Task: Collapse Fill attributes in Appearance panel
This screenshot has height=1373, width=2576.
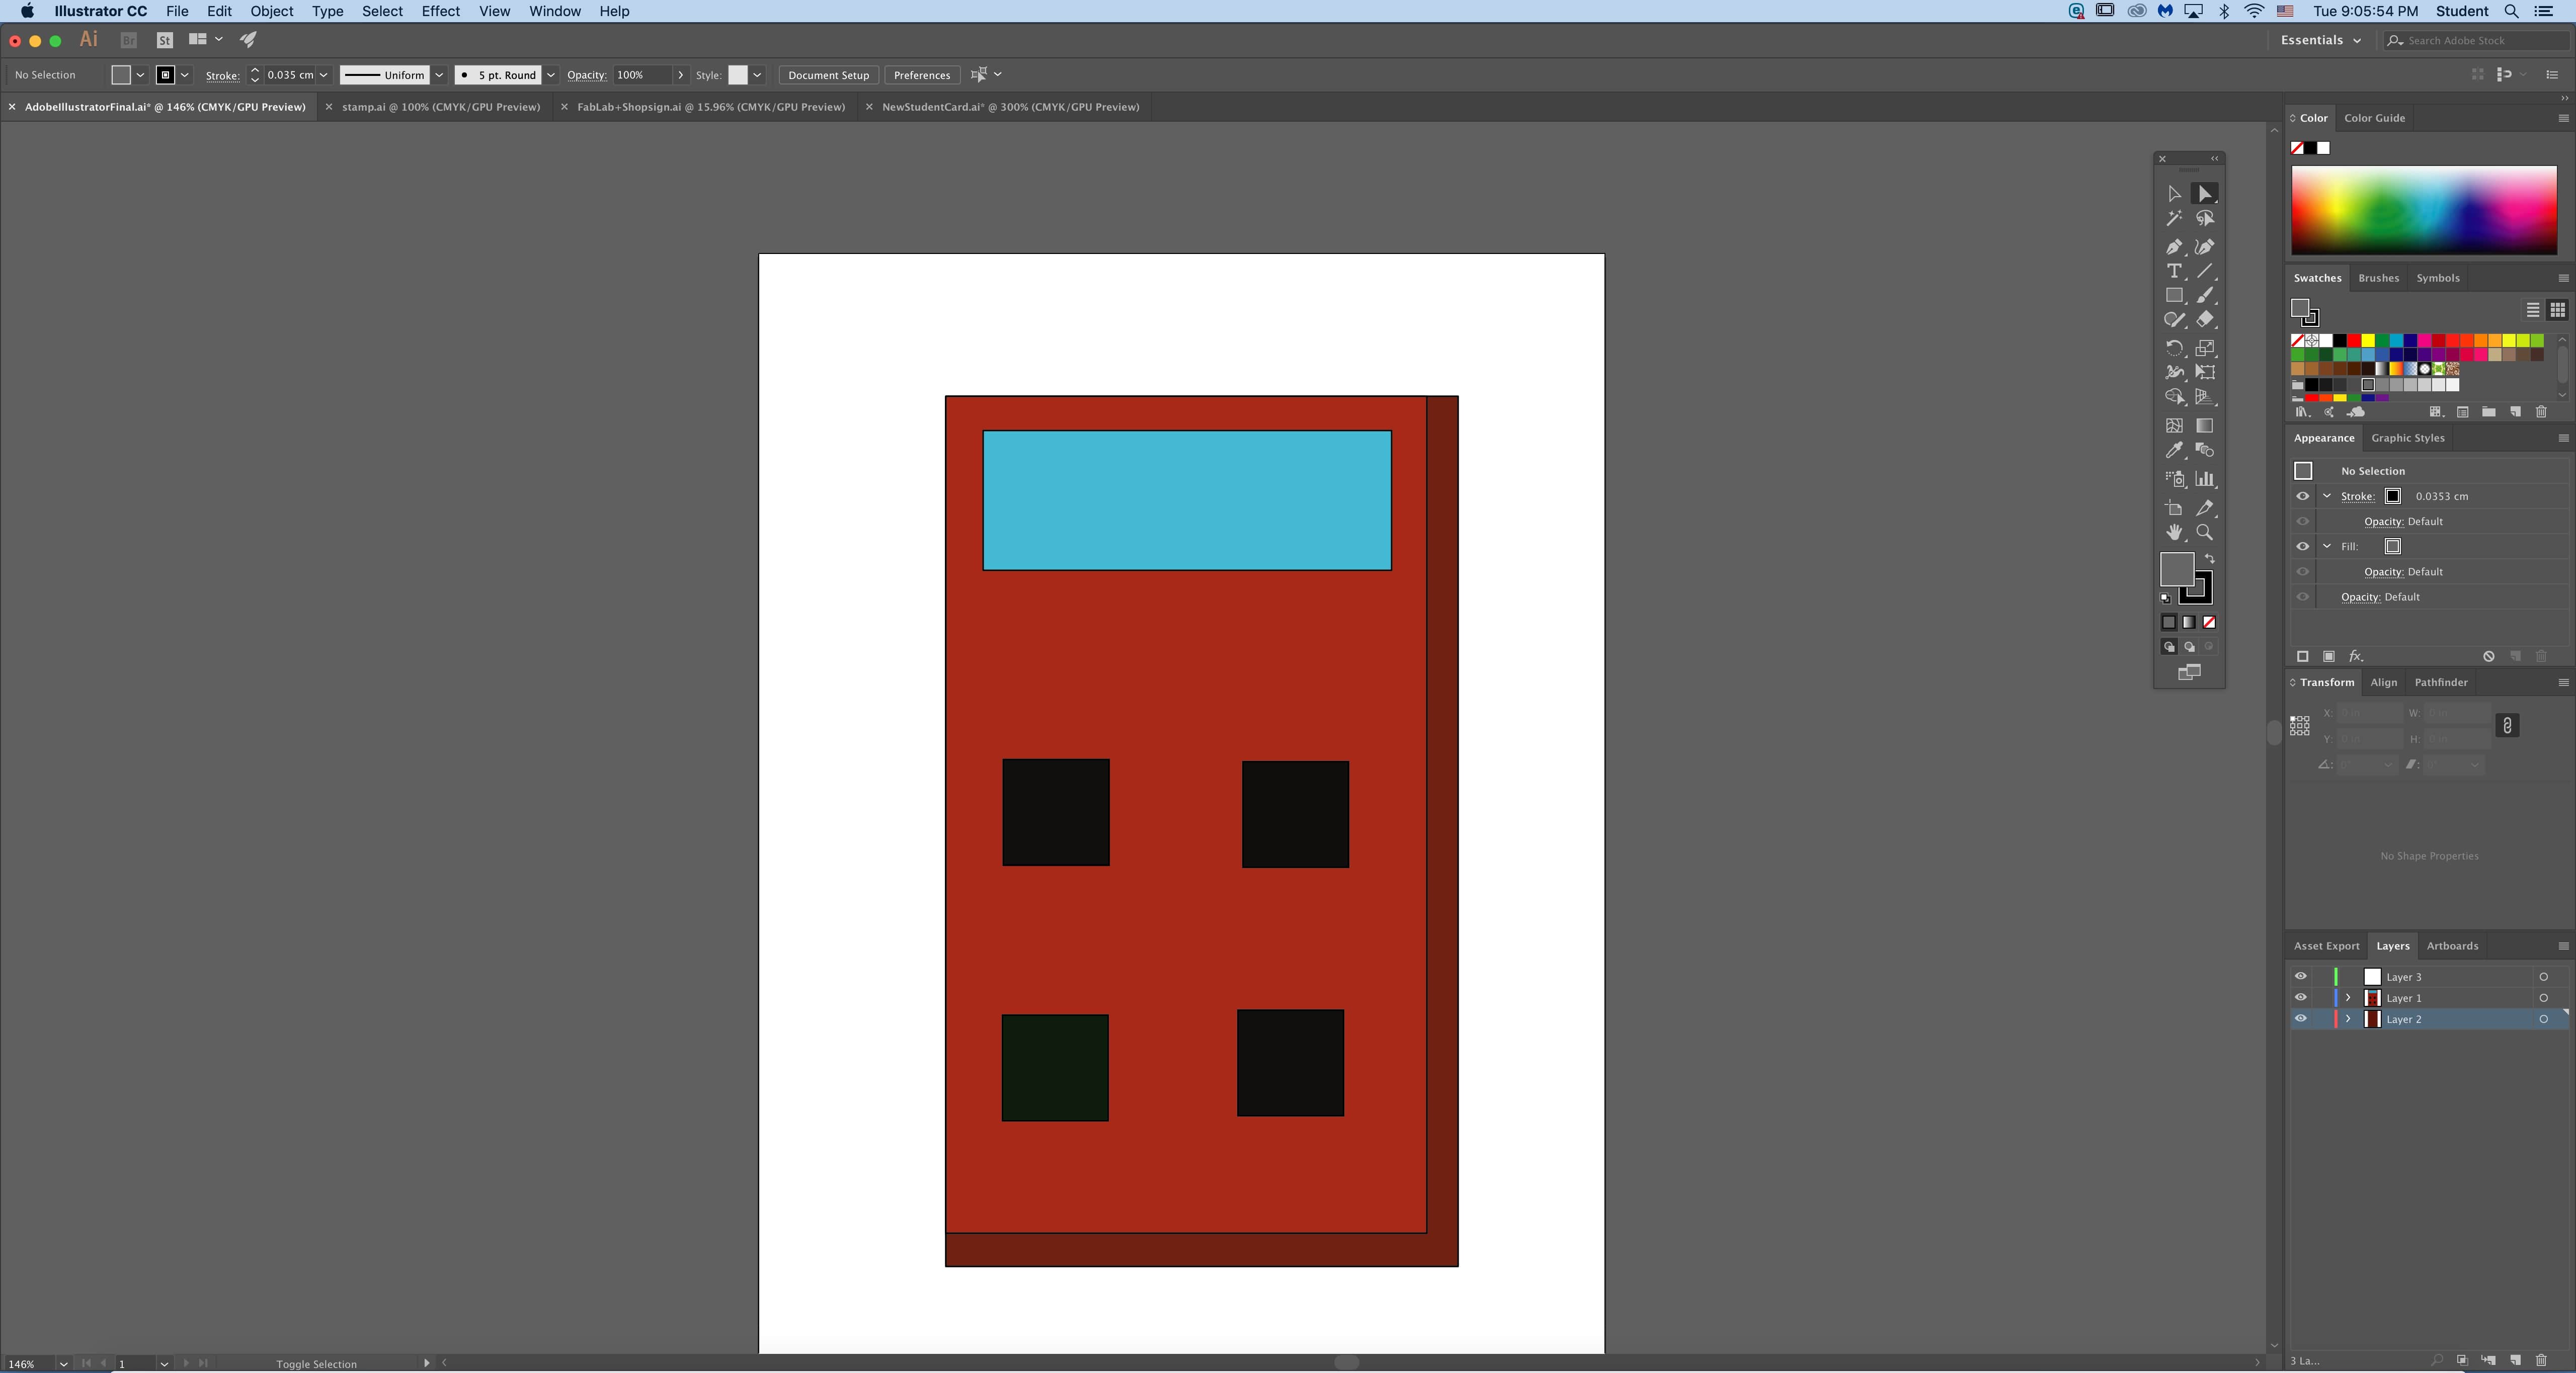Action: [x=2327, y=547]
